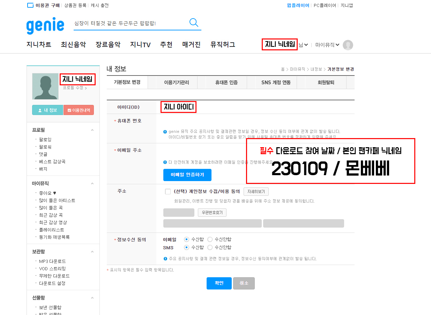Click the 이용권 구매 ticket icon
Image resolution: width=431 pixels, height=315 pixels.
point(30,5)
